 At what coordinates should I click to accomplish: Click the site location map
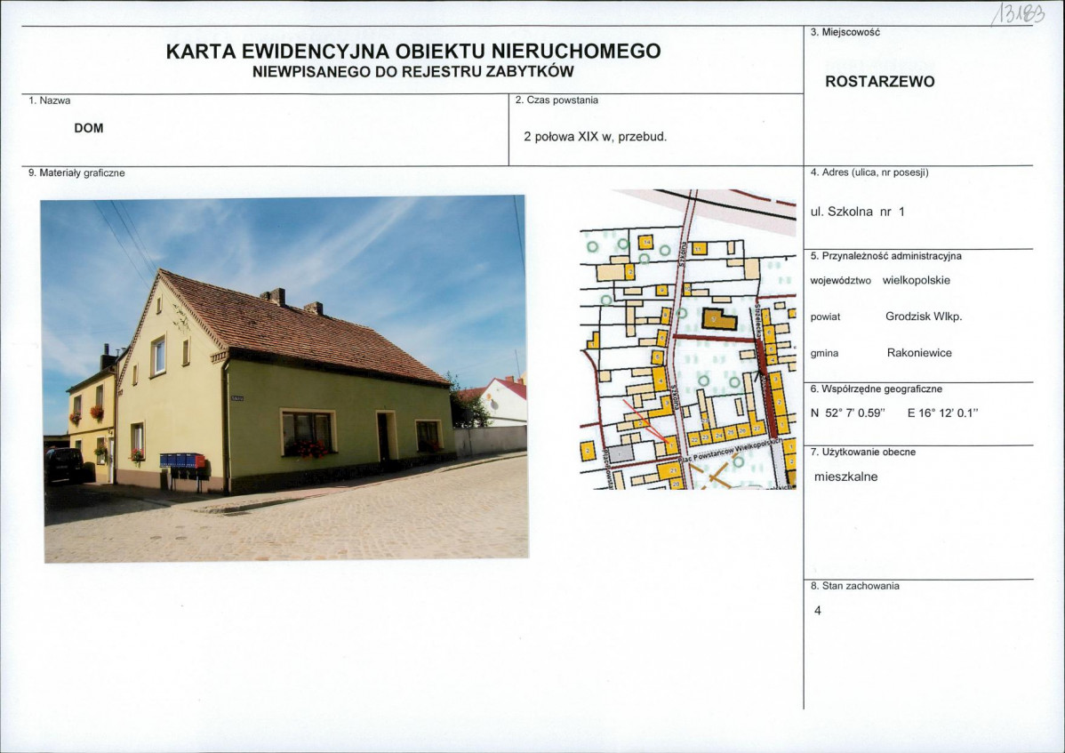687,339
